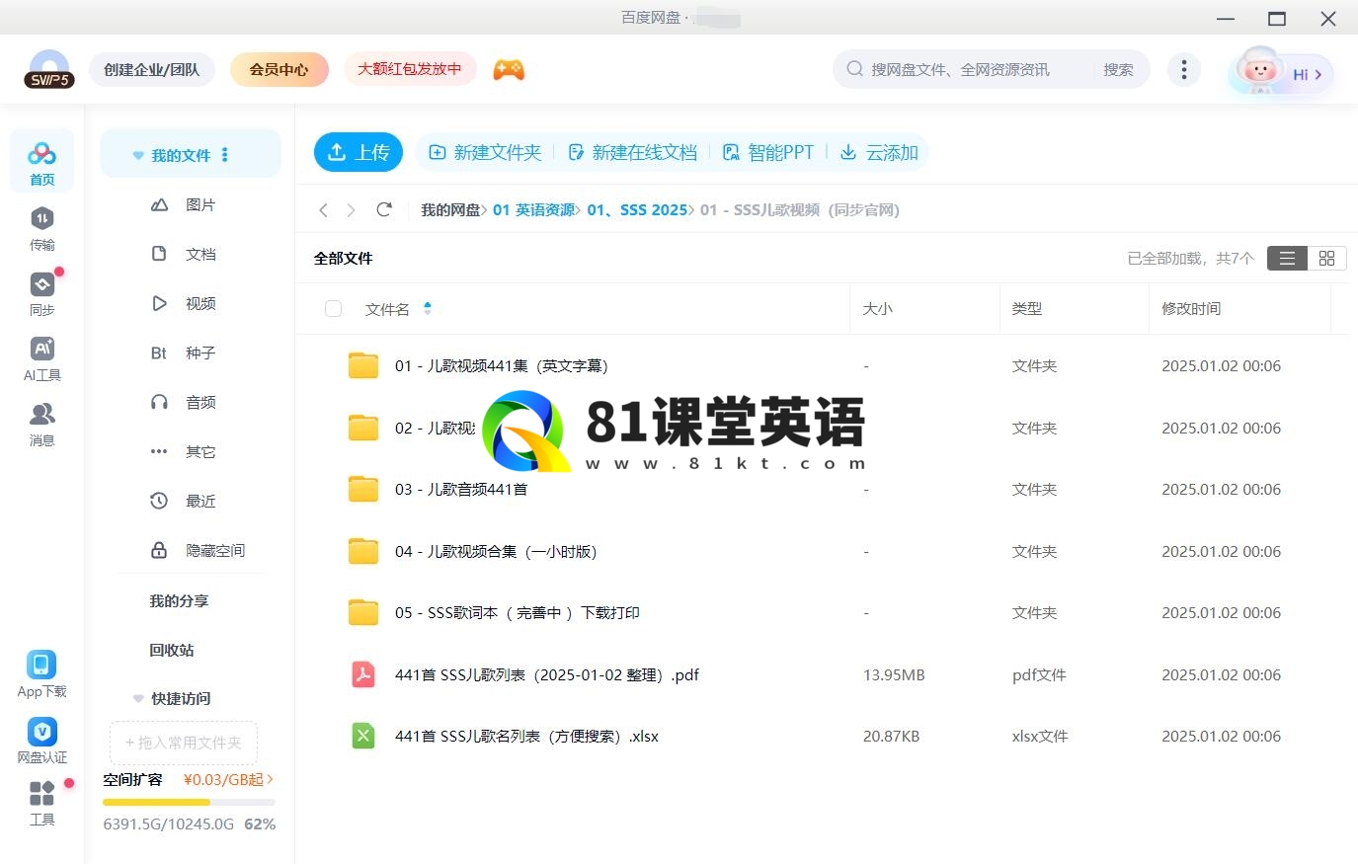Click 大额红包发放中 promotion
The height and width of the screenshot is (864, 1358).
(409, 69)
